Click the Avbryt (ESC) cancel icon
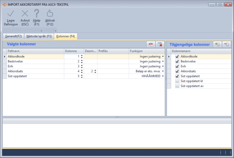 pos(25,14)
